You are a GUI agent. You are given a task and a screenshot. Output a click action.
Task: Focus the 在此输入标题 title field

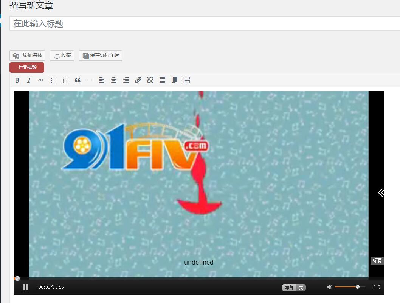pyautogui.click(x=205, y=23)
